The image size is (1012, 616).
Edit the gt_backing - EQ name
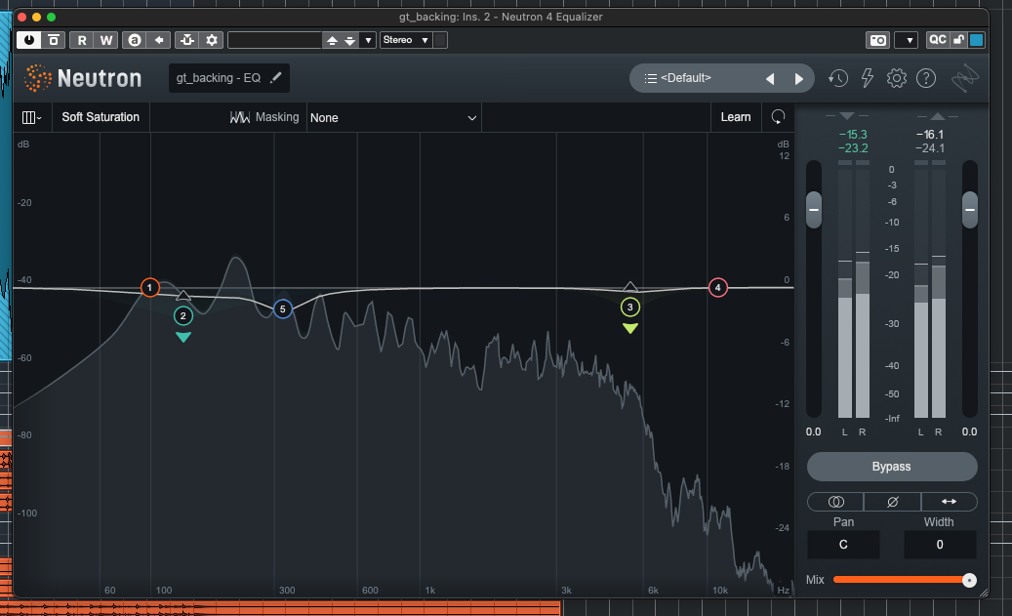(x=229, y=78)
